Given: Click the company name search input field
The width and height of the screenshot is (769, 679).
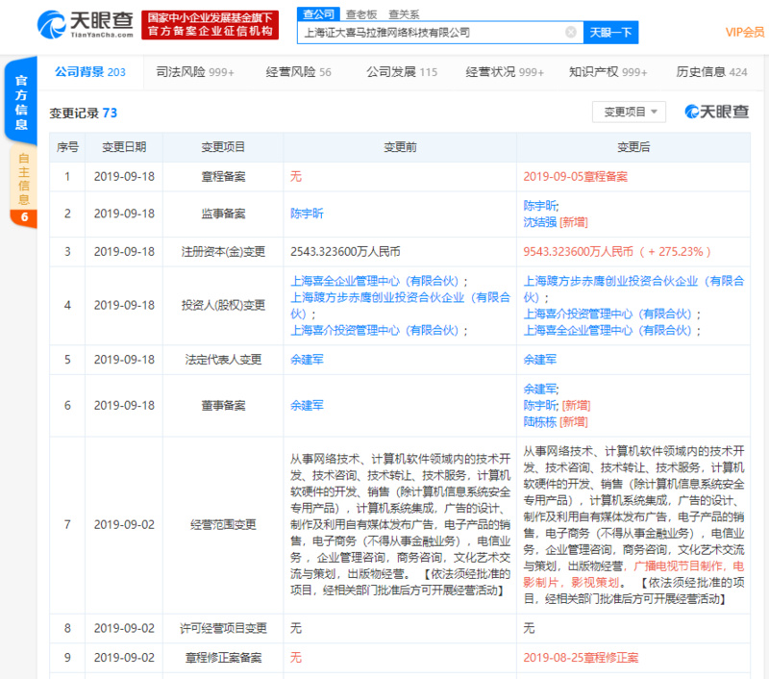Looking at the screenshot, I should point(433,32).
